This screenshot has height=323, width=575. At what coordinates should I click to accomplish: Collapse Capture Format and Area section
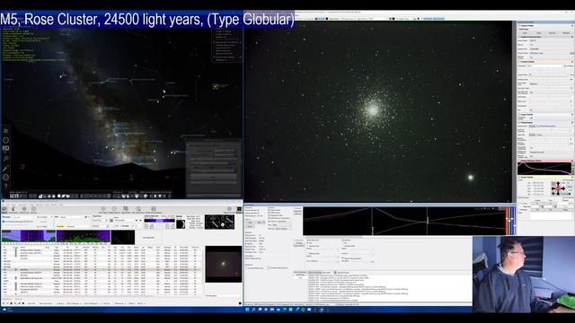coord(519,37)
